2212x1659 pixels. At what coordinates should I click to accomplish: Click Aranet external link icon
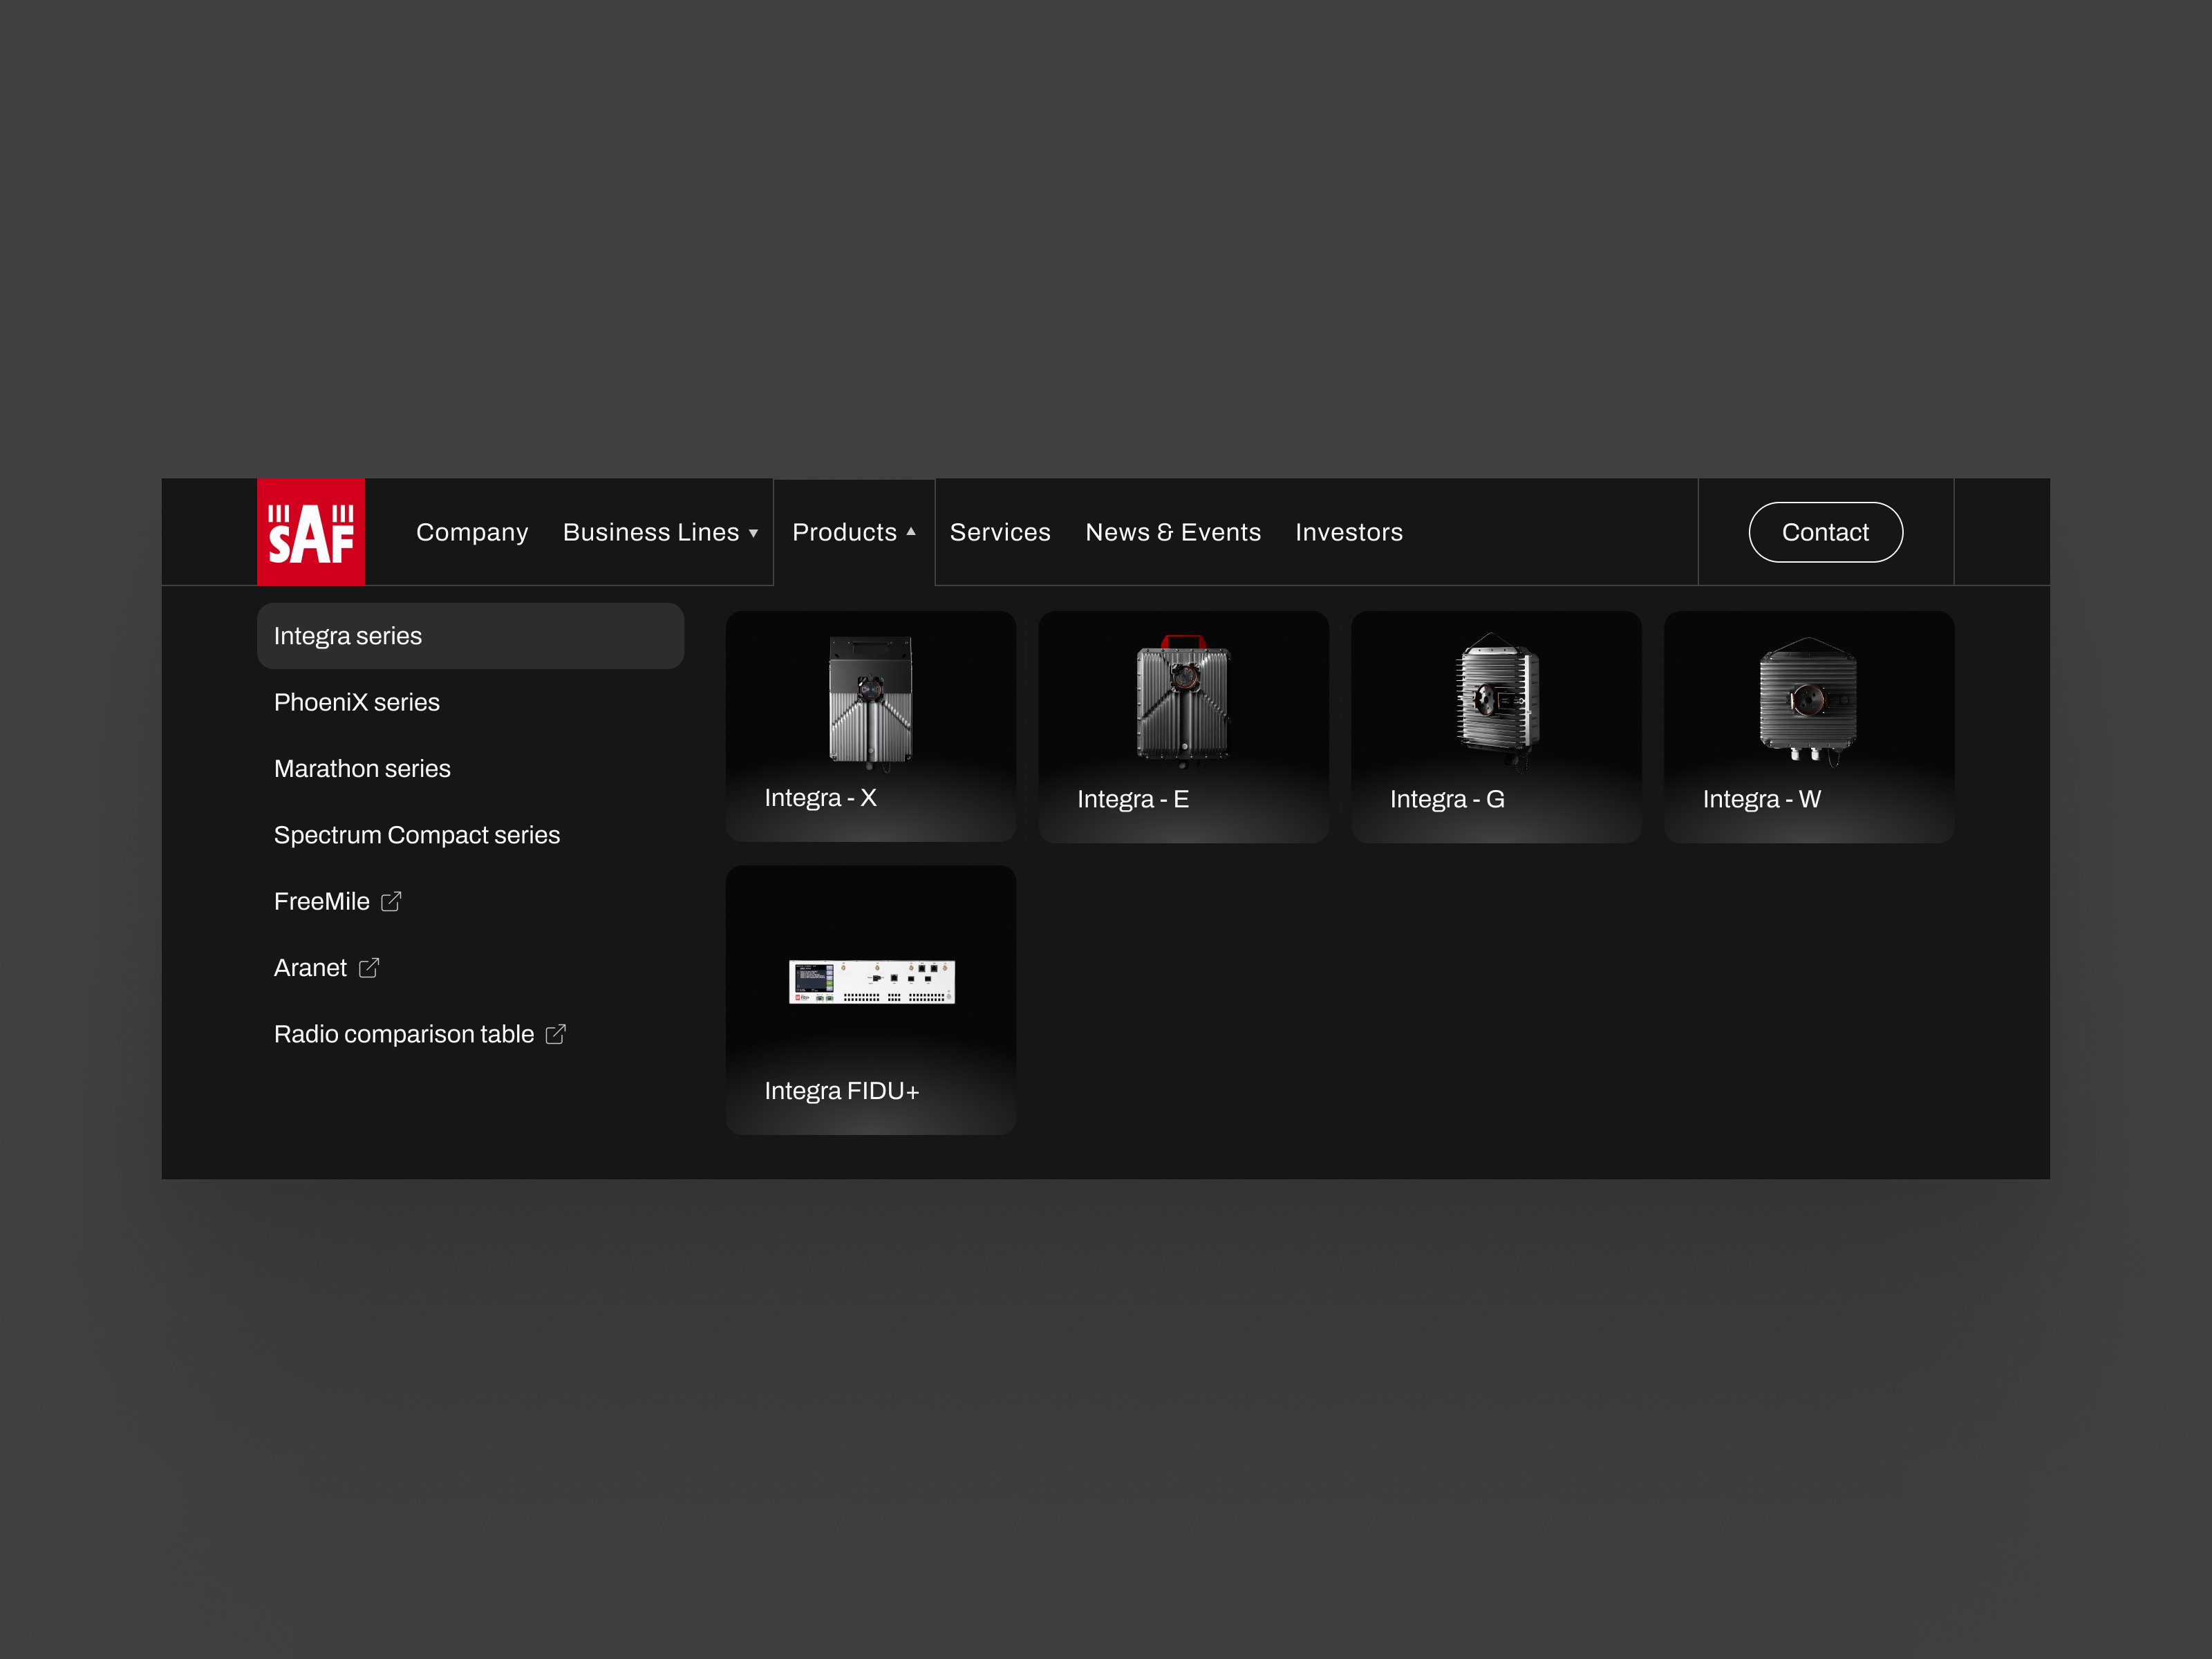[x=369, y=968]
